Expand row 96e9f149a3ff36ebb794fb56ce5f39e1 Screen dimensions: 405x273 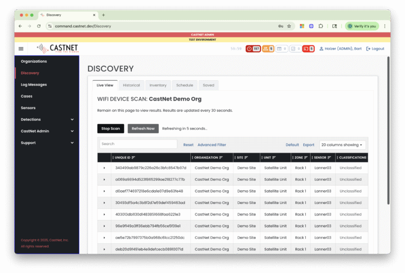(104, 226)
